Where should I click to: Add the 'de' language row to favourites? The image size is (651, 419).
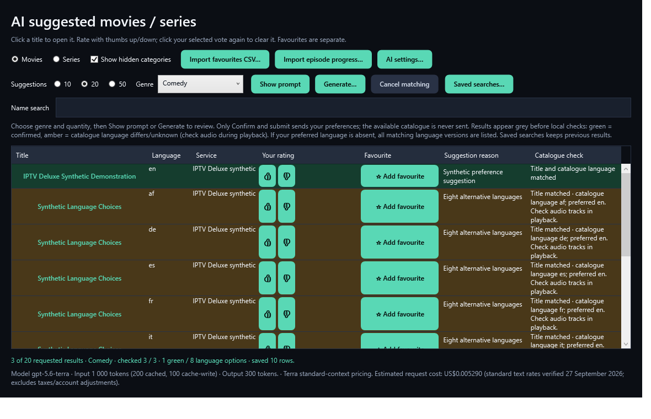pos(399,242)
